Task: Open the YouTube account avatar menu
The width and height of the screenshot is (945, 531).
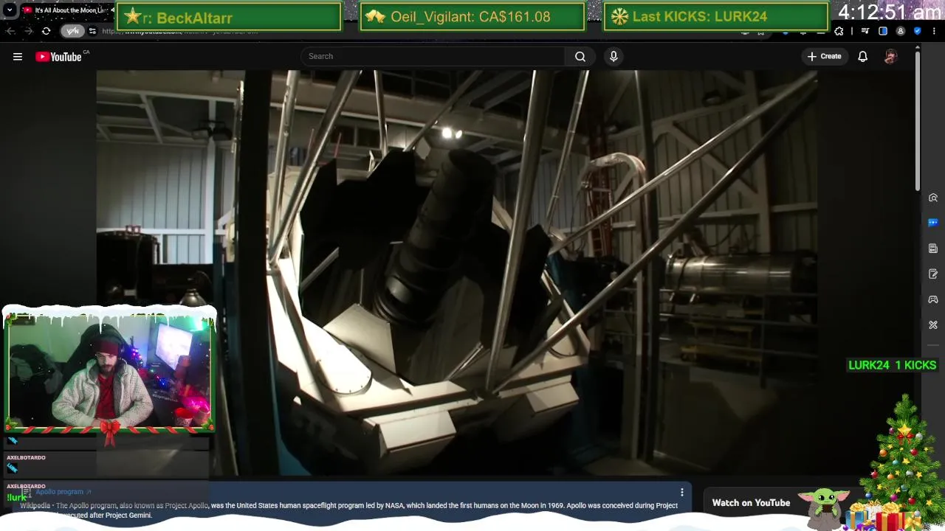Action: pos(890,56)
